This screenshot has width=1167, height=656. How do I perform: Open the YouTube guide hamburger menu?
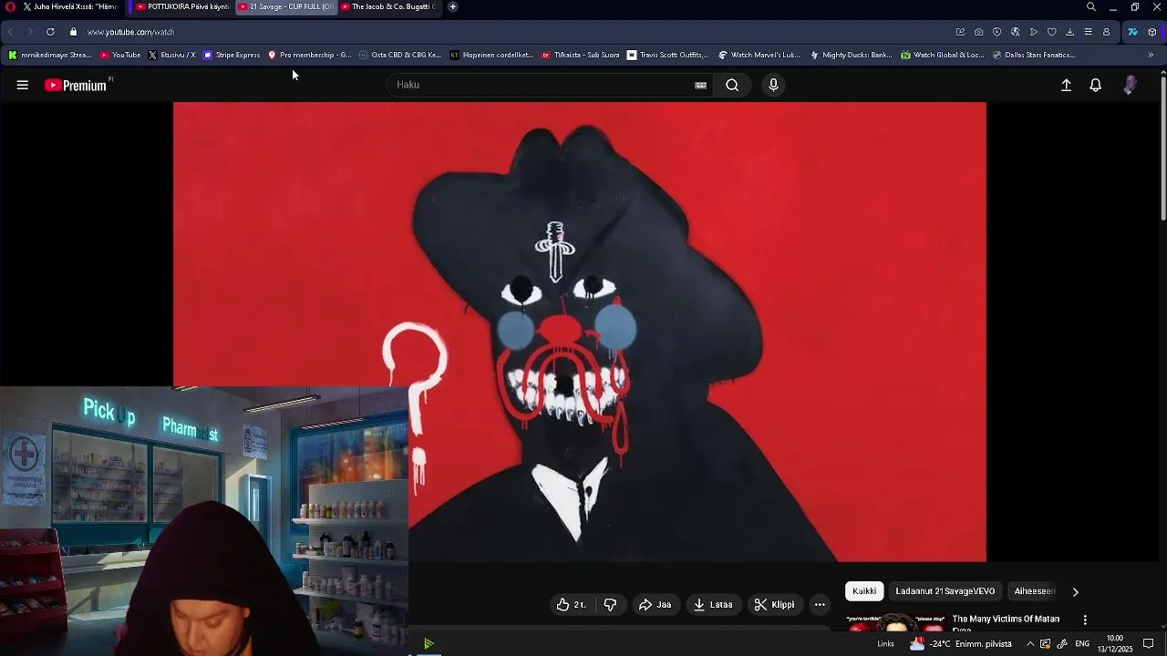click(x=23, y=85)
